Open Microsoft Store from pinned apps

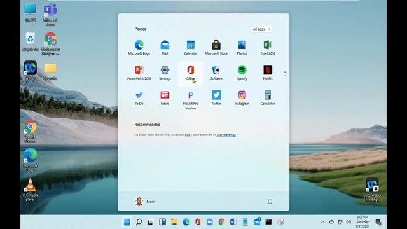[x=216, y=48]
